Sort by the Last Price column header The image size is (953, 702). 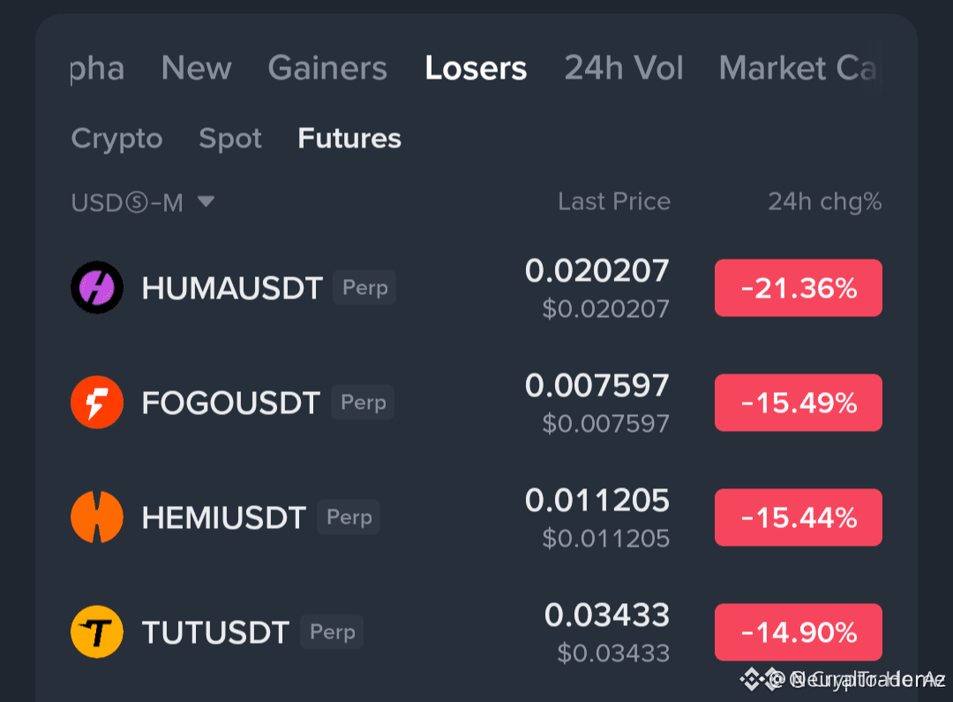[614, 201]
